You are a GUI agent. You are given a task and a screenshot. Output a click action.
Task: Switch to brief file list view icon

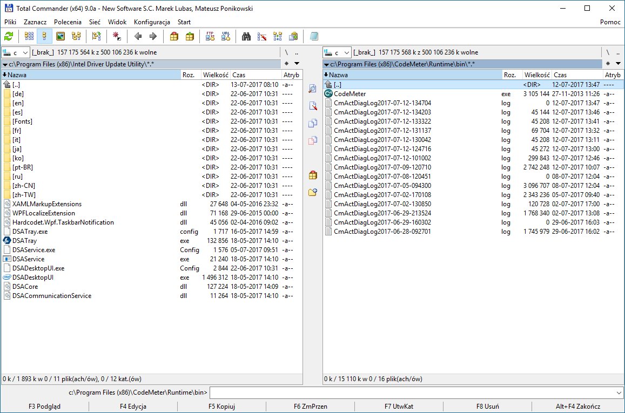click(29, 36)
